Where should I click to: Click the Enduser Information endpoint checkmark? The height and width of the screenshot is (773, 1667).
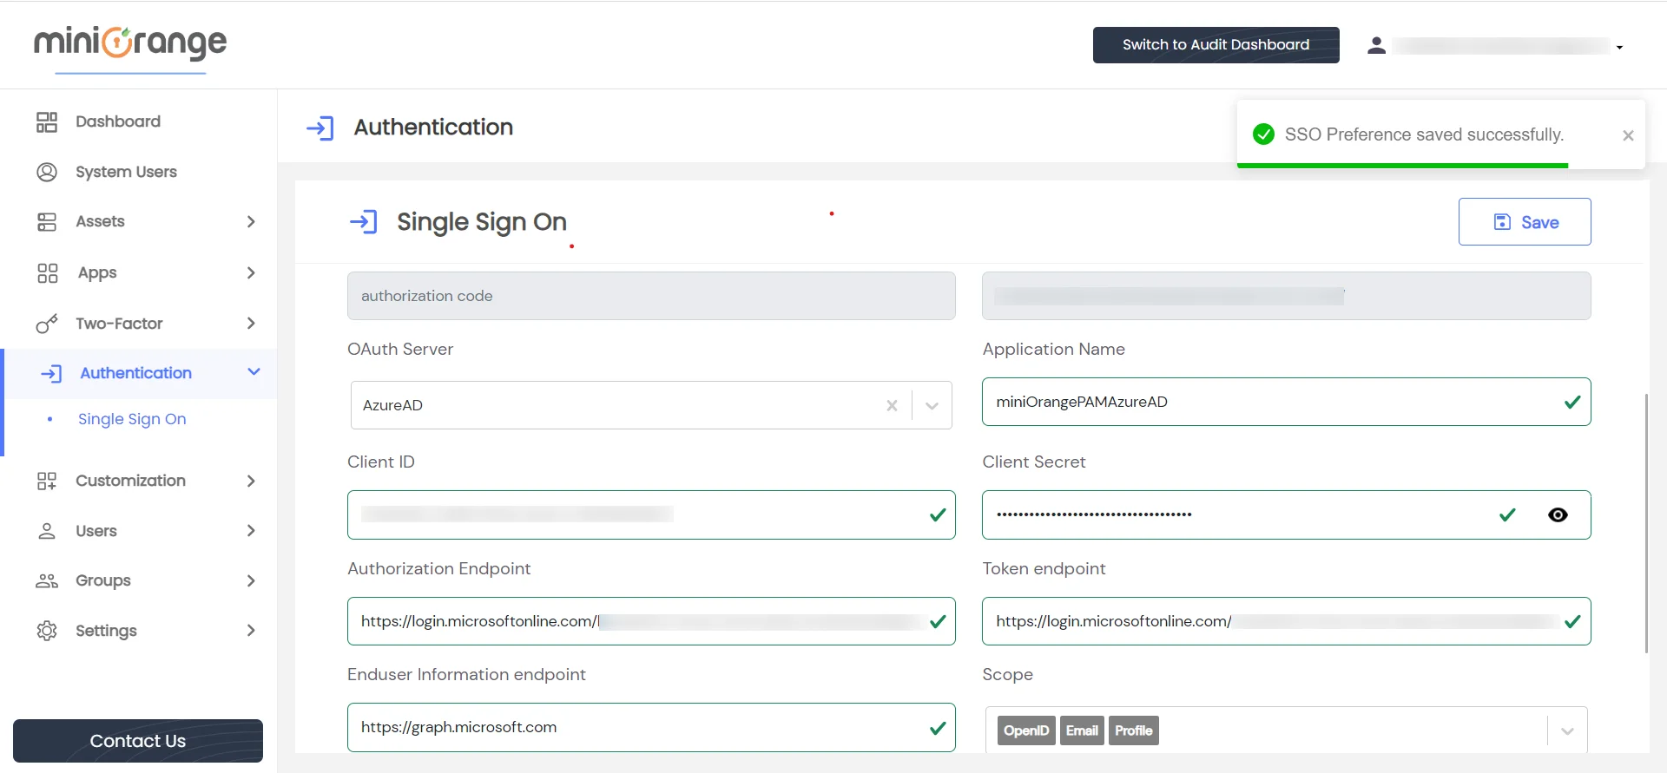pyautogui.click(x=938, y=728)
